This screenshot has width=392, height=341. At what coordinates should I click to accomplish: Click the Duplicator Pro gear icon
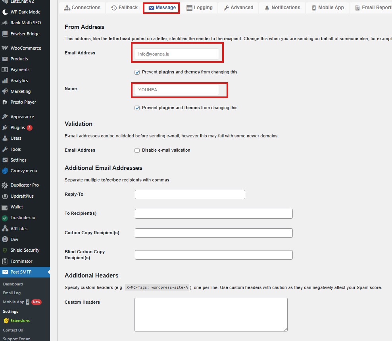(x=5, y=185)
